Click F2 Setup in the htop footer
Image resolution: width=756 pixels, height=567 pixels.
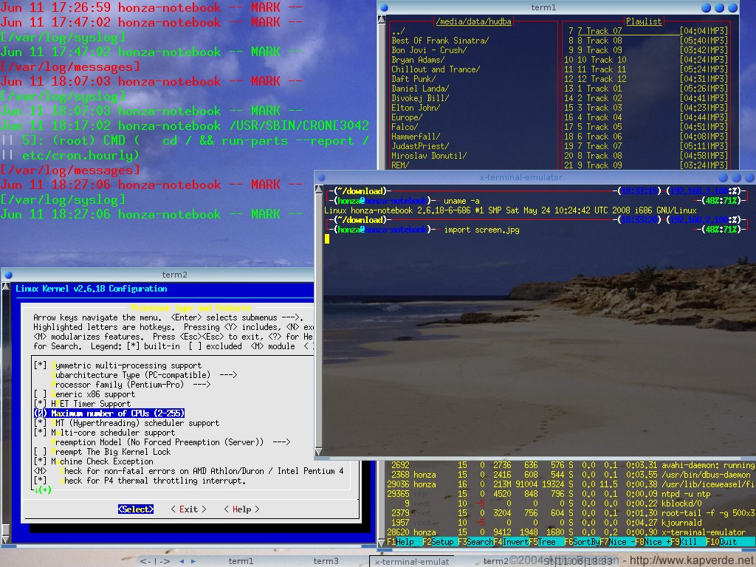click(x=439, y=542)
